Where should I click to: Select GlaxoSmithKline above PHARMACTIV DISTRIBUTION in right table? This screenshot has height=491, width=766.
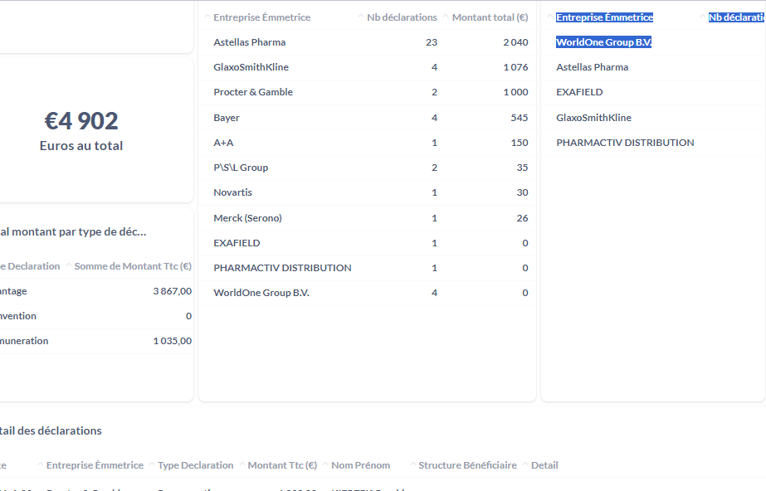pyautogui.click(x=593, y=118)
